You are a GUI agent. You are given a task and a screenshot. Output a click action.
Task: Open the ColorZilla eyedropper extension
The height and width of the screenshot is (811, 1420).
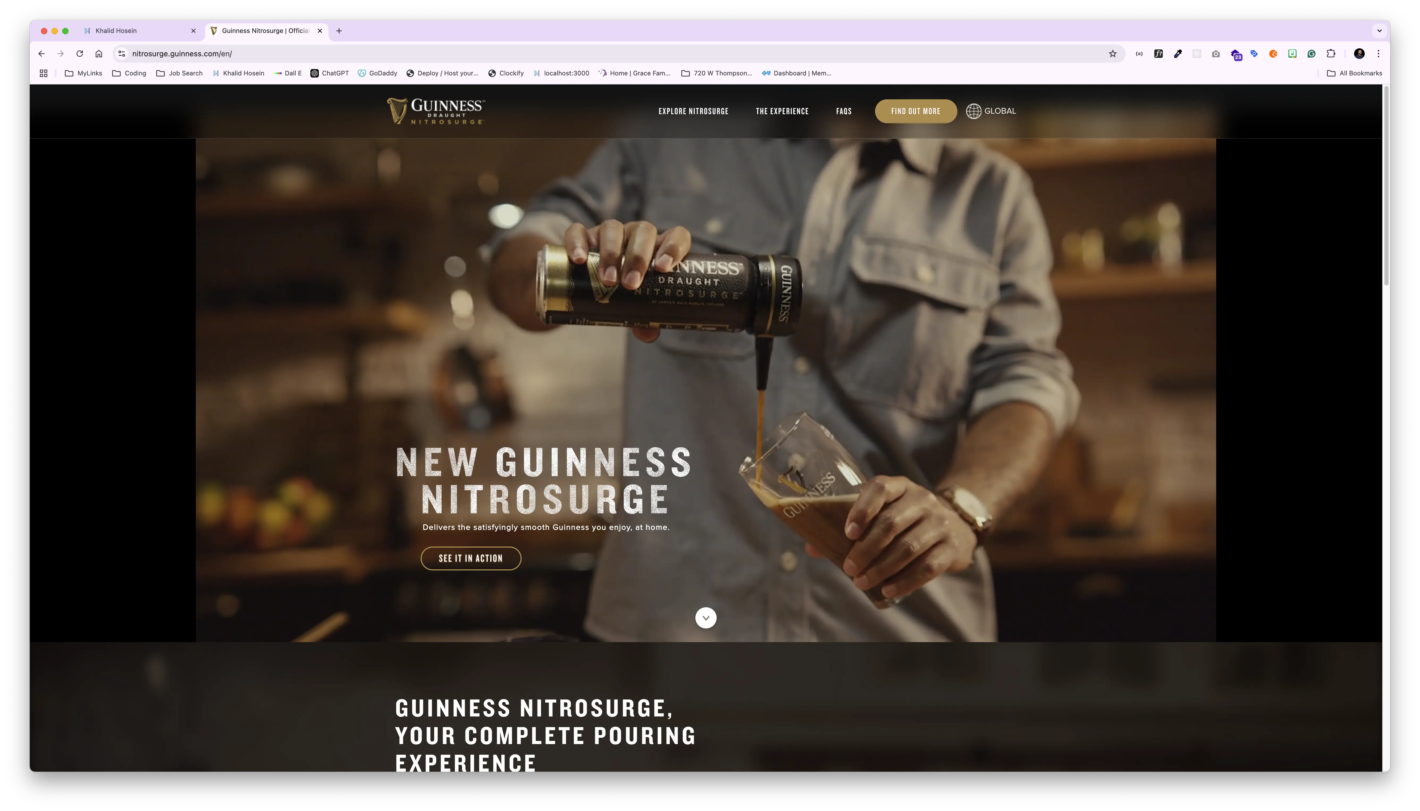(1178, 53)
